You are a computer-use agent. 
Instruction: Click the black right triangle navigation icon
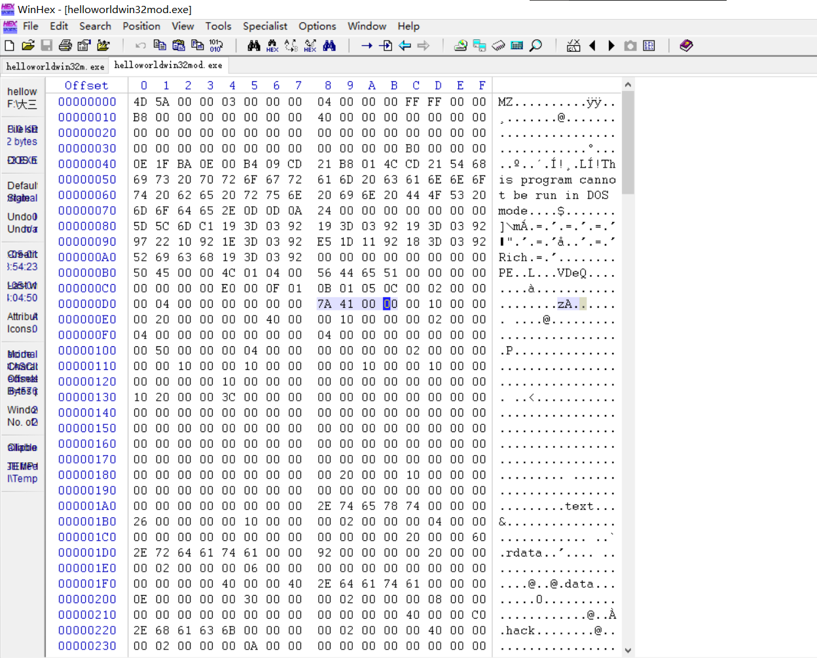point(611,45)
